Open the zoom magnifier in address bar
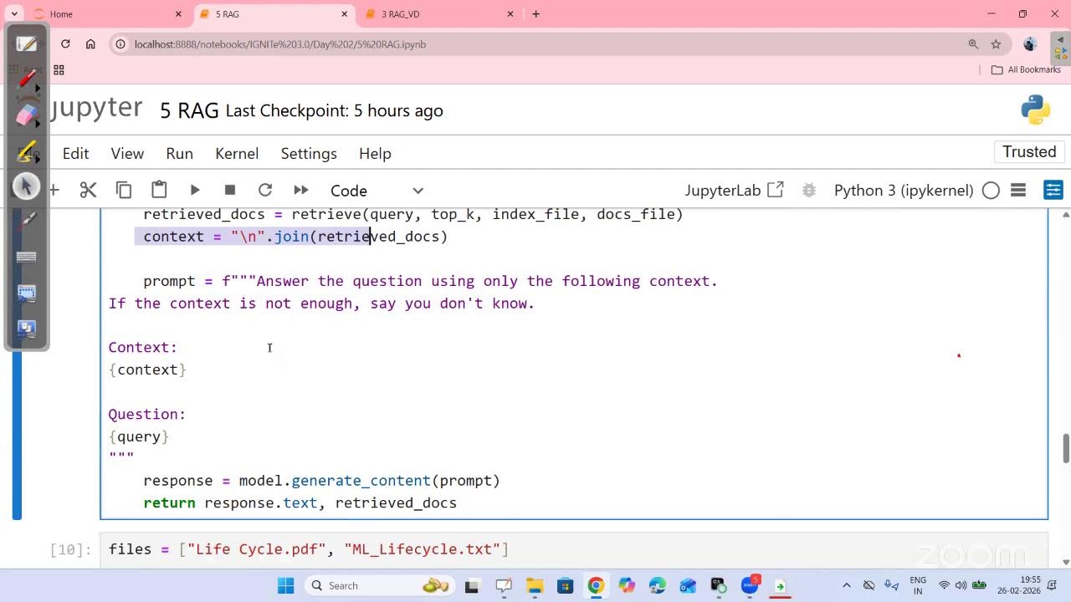The image size is (1071, 602). pyautogui.click(x=973, y=44)
